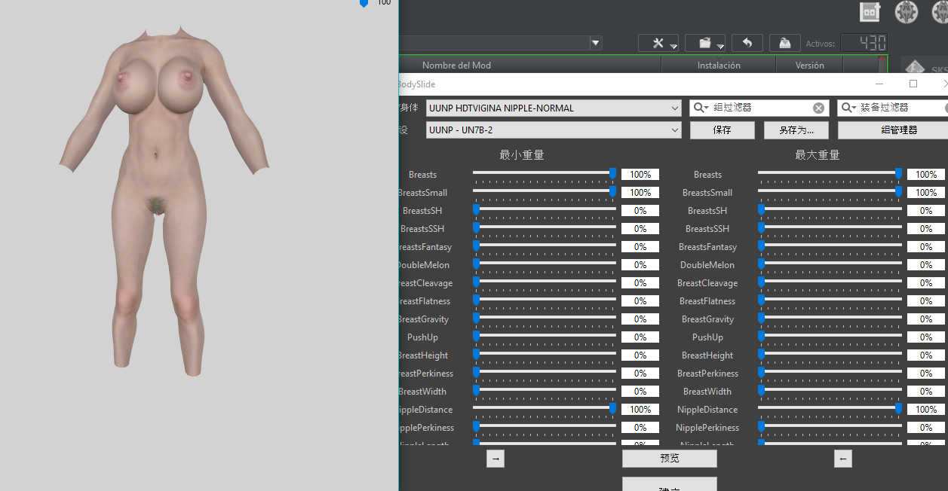Click the max-weight NipplePerkiness percent field
Image resolution: width=948 pixels, height=491 pixels.
click(x=926, y=428)
